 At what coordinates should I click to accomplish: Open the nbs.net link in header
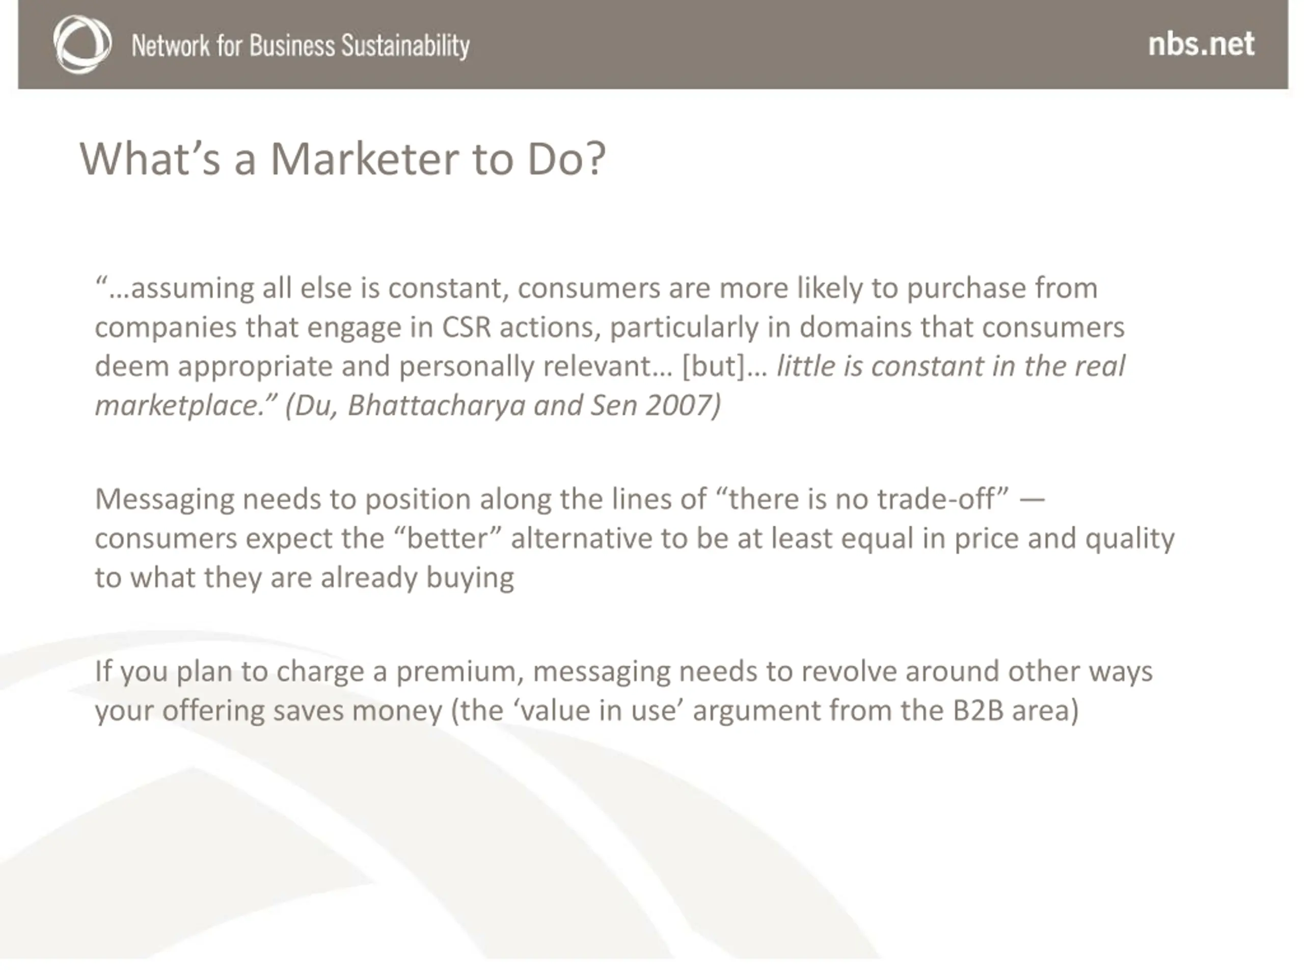(x=1201, y=44)
